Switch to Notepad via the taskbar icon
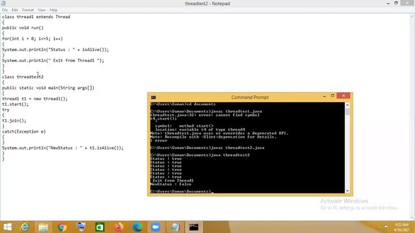The height and width of the screenshot is (233, 415). coord(174,227)
